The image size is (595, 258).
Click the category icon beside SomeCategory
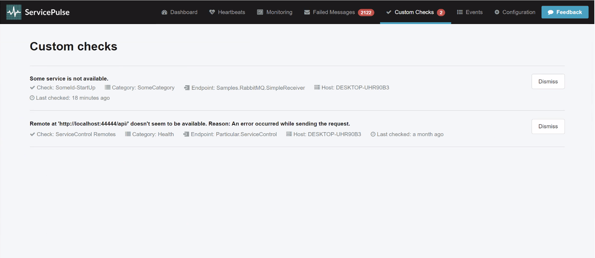click(108, 87)
